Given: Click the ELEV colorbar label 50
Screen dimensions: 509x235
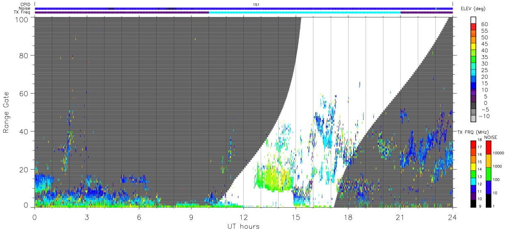Looking at the screenshot, I should click(x=484, y=37).
